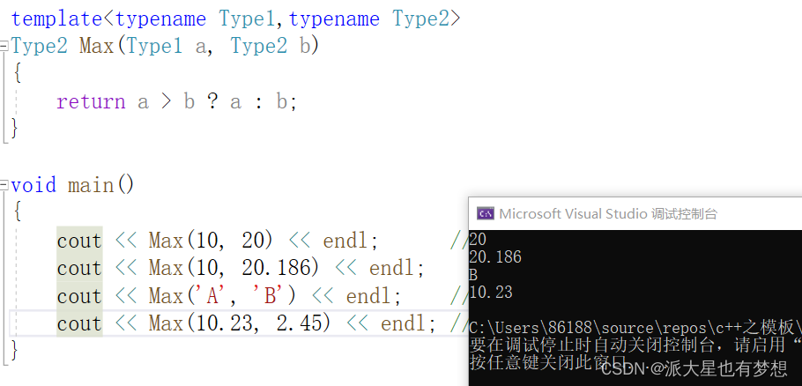
Task: Click console output line 'B'
Action: tap(473, 275)
